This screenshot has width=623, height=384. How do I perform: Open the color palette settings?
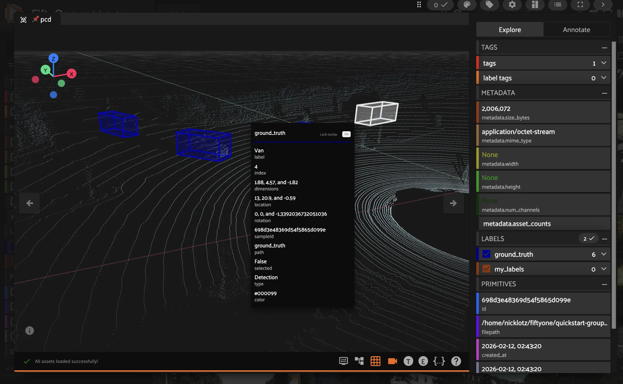pos(466,5)
